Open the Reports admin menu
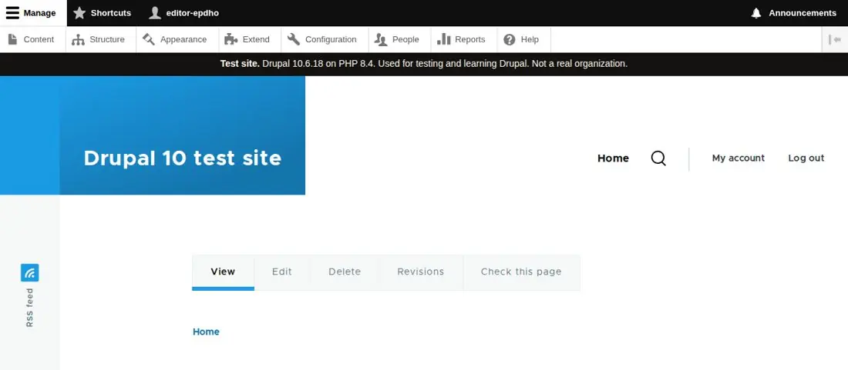This screenshot has width=848, height=370. 463,39
